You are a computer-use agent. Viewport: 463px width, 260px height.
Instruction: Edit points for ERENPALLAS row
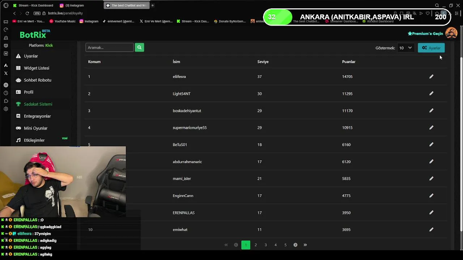tap(431, 212)
